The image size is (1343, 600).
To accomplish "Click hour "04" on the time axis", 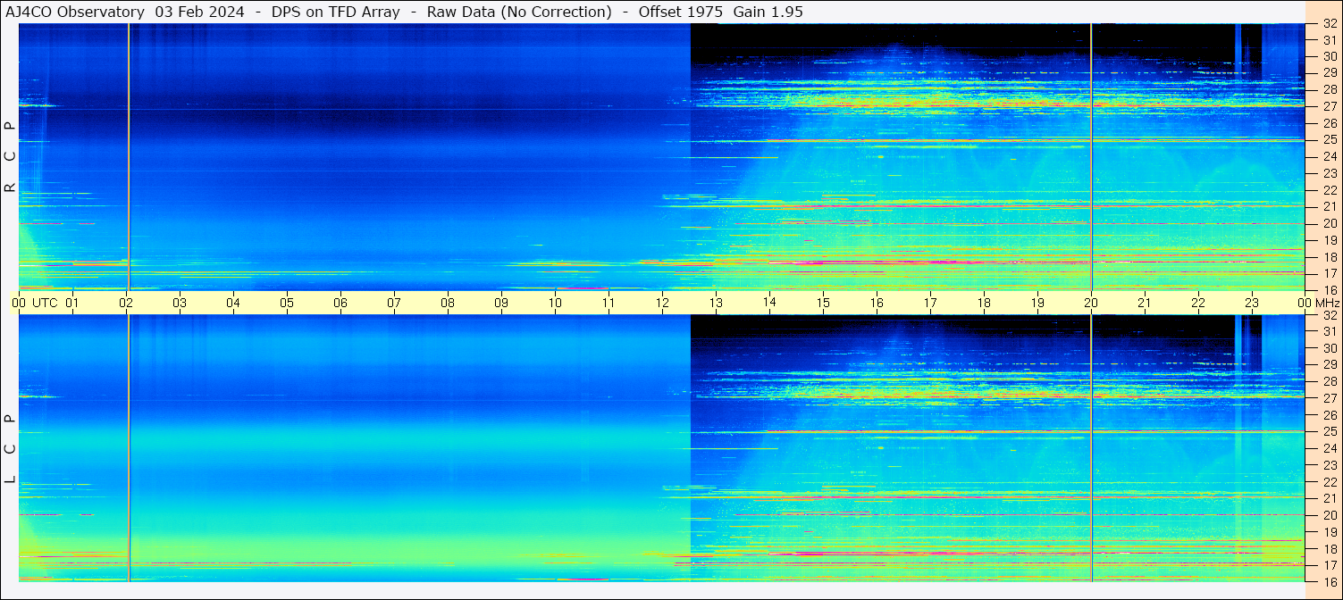I will tap(233, 303).
